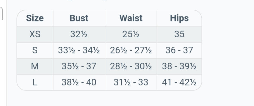This screenshot has height=106, width=254.
Task: Click the L bust range 38½ - 40
Action: point(79,82)
